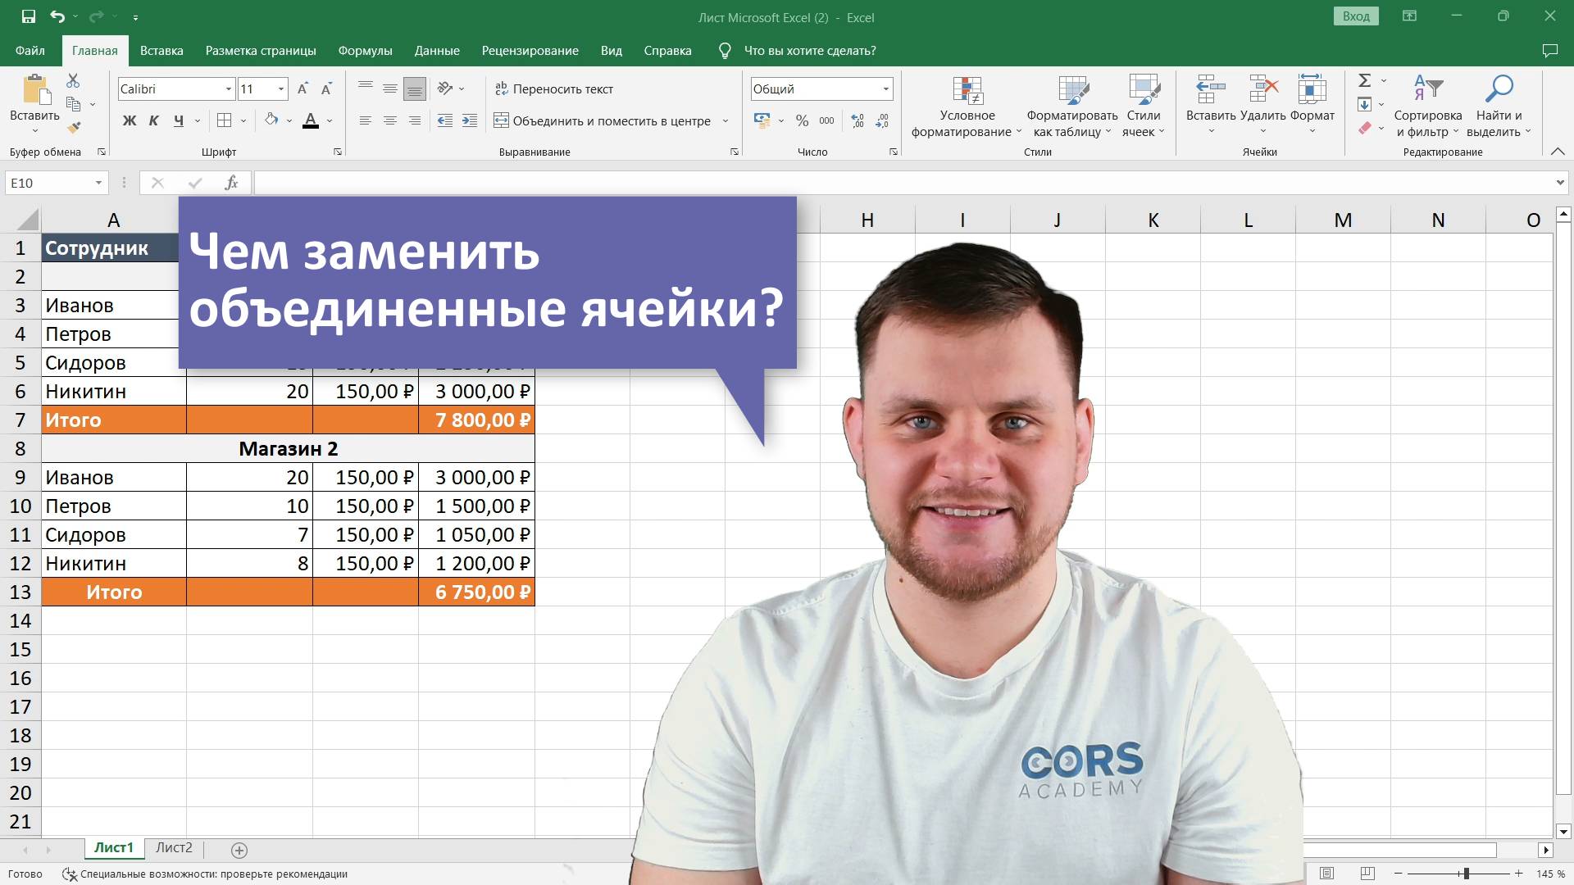The image size is (1574, 885).
Task: Switch to the Формулы ribbon tab
Action: click(366, 50)
